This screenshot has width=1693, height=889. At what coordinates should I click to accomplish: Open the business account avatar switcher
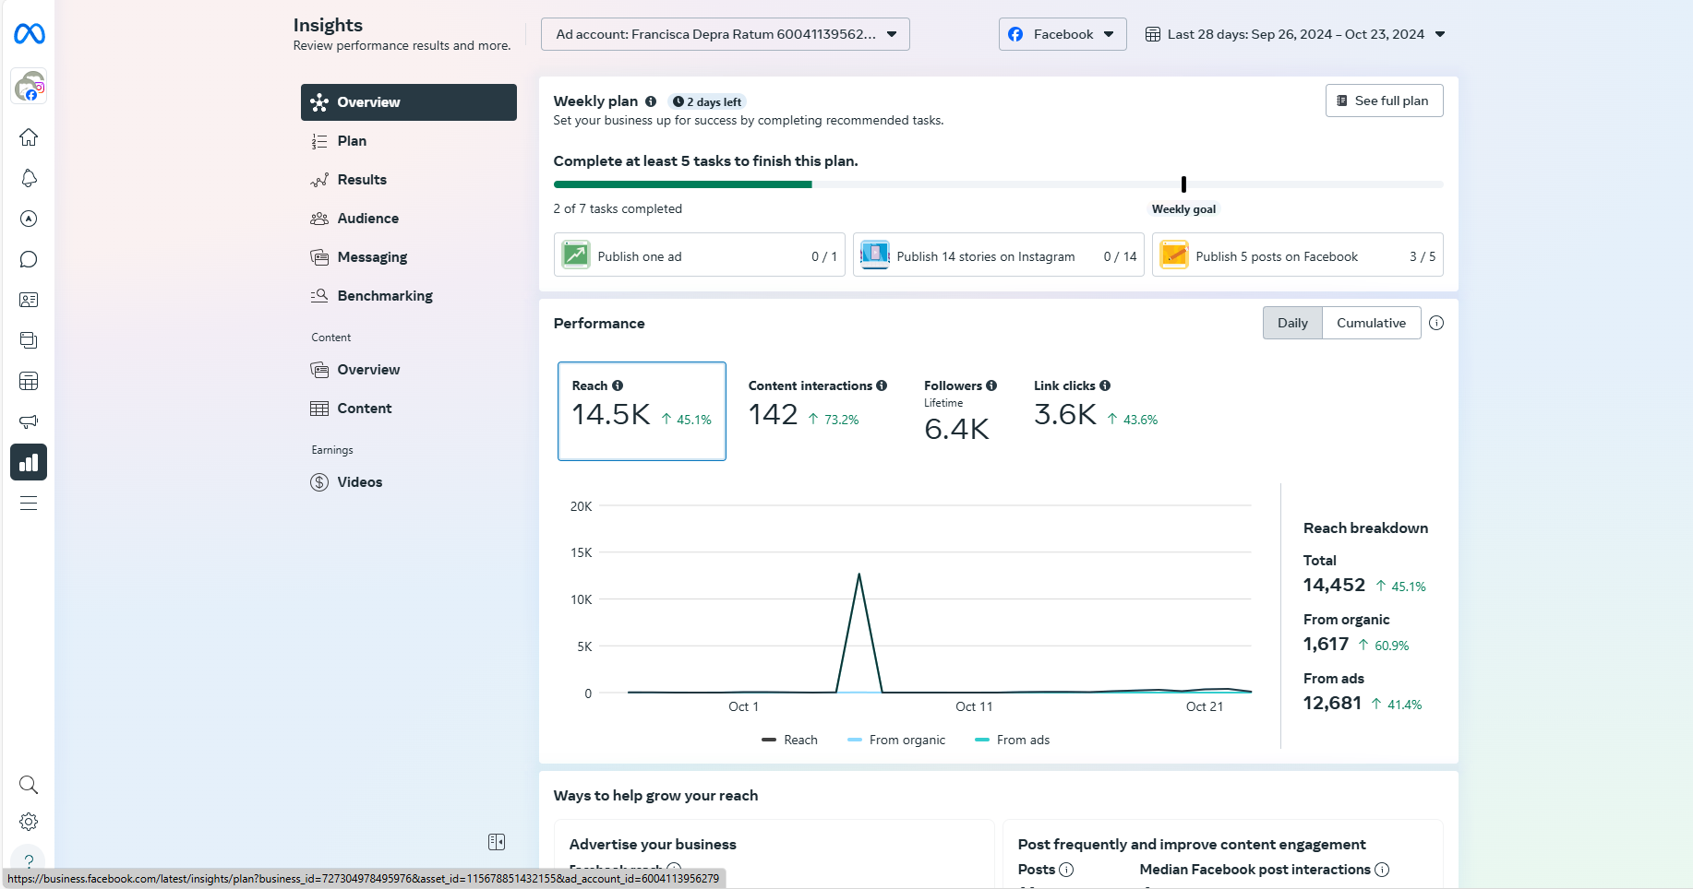pos(29,87)
